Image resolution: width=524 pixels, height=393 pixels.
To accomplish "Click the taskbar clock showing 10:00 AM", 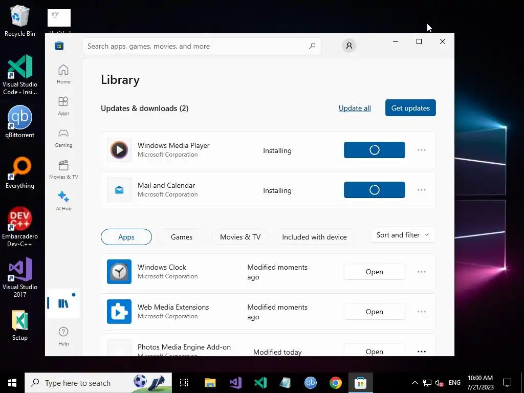I will (x=480, y=383).
